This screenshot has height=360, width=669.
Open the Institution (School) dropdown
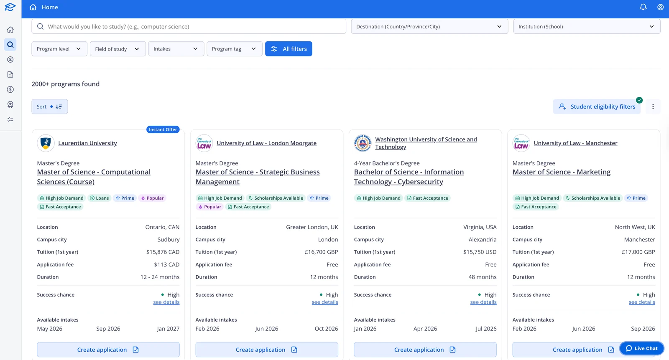tap(587, 26)
